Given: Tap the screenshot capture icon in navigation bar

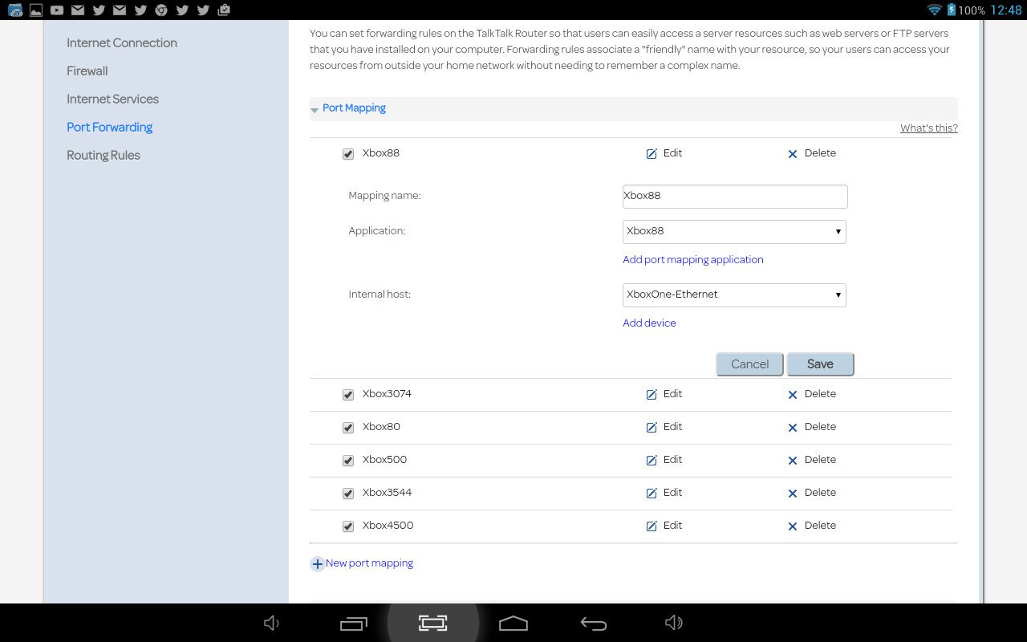Looking at the screenshot, I should (x=432, y=624).
